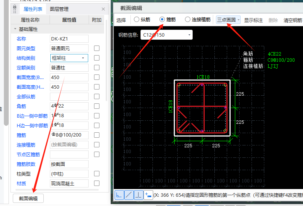Toggle orthogonal snap icon in status bar
The height and width of the screenshot is (206, 303).
tap(119, 195)
